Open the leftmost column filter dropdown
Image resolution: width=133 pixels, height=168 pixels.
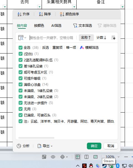tap(5, 7)
